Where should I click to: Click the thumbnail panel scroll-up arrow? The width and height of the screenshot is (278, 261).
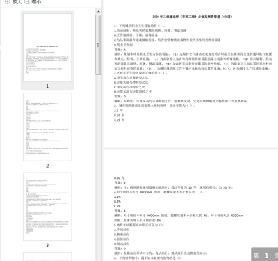(99, 11)
